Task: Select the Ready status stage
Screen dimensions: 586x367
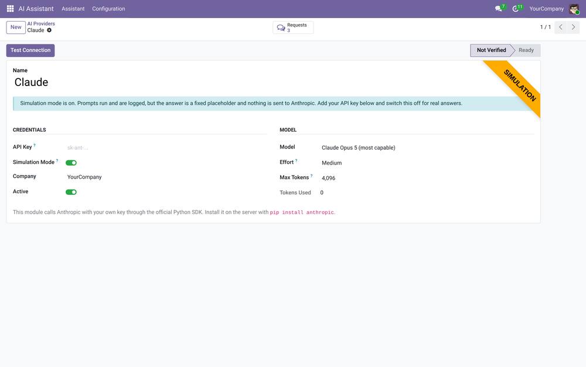Action: coord(526,50)
